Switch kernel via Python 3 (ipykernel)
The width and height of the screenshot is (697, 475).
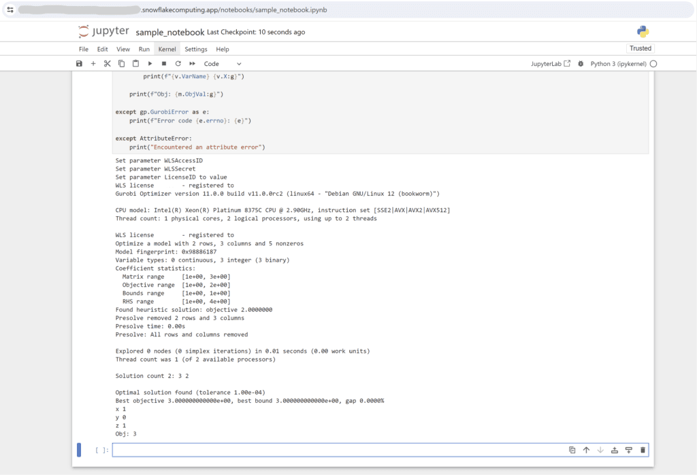tap(618, 63)
